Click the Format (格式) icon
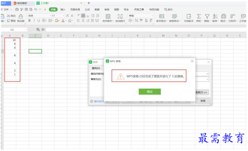 tap(223, 16)
